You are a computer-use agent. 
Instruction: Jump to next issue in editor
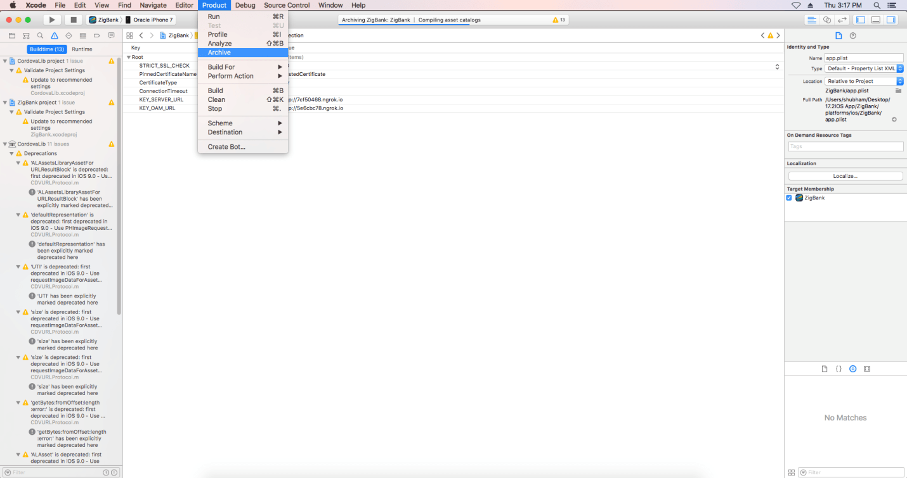778,35
